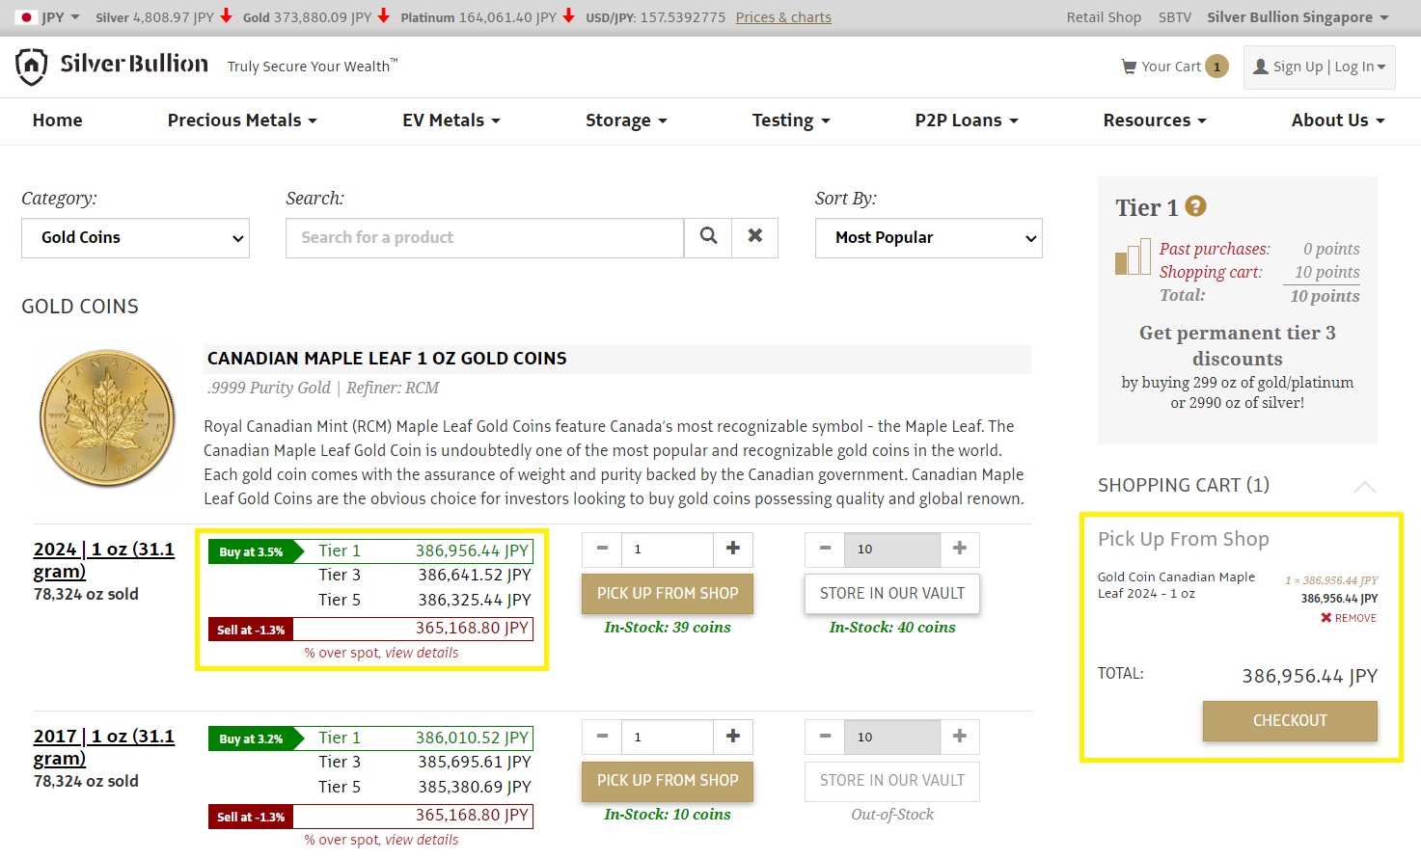
Task: Open the SBTV link
Action: 1174,17
